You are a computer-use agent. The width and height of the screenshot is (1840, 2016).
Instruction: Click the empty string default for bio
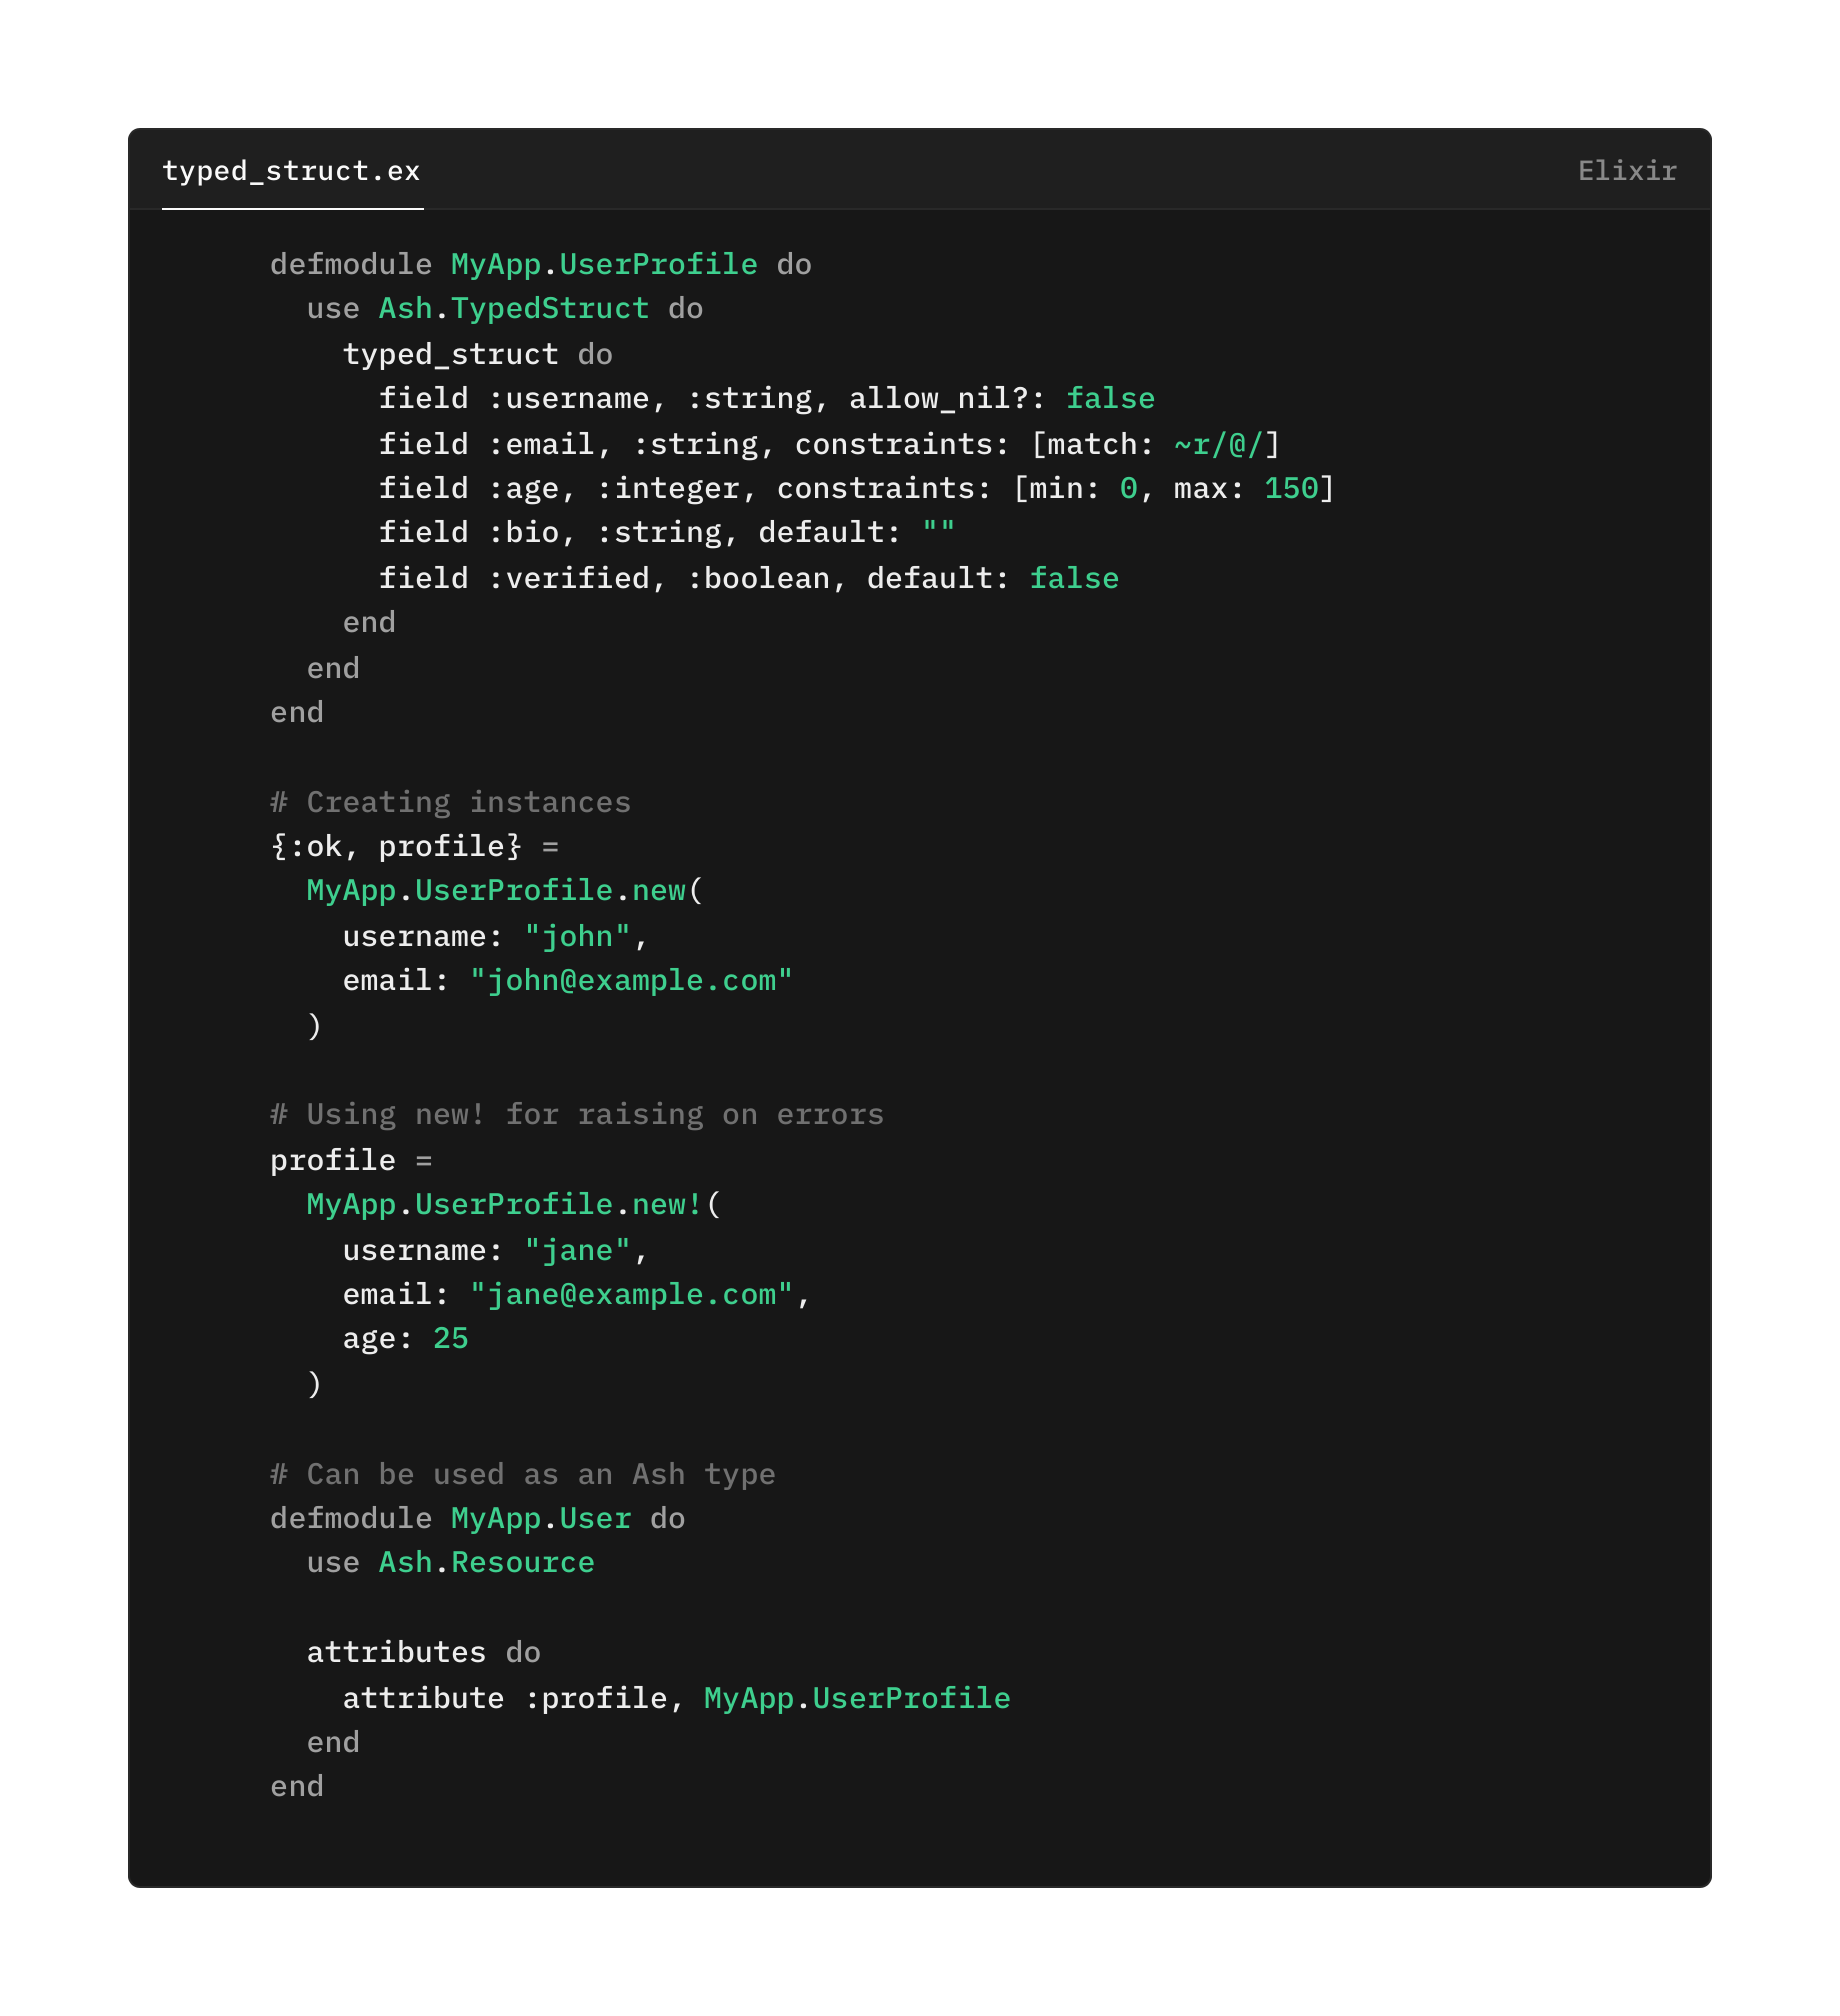tap(938, 532)
